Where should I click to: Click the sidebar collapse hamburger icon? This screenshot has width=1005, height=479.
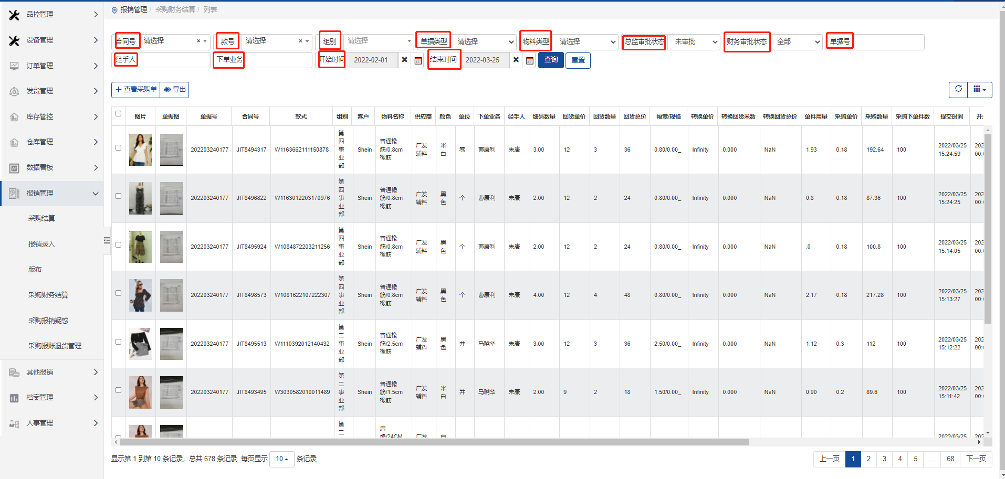pyautogui.click(x=107, y=240)
